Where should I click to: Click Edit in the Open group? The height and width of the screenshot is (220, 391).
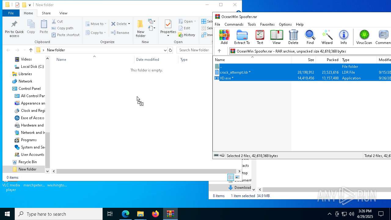point(184,28)
